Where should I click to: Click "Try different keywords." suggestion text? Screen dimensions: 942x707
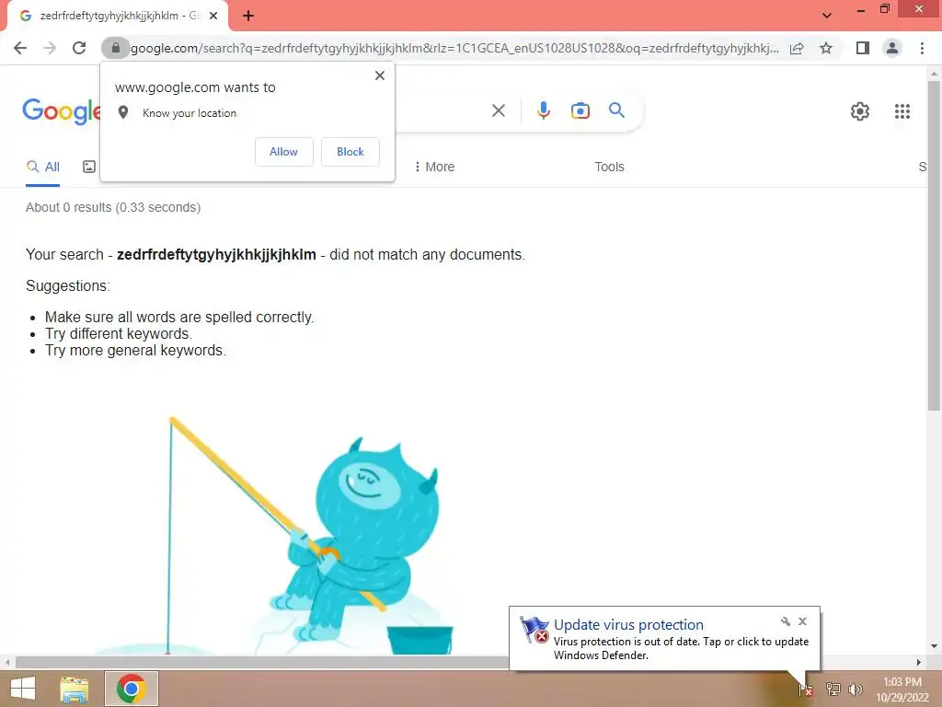[x=119, y=333]
